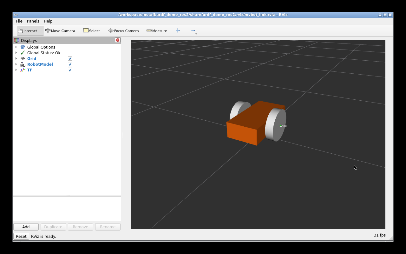The image size is (406, 254).
Task: Select the Grid display name
Action: (x=32, y=58)
